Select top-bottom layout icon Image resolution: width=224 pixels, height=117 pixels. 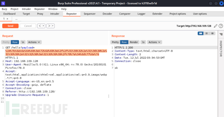[x=206, y=33]
